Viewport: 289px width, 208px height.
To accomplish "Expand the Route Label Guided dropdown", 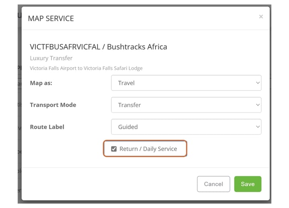I will (x=186, y=127).
